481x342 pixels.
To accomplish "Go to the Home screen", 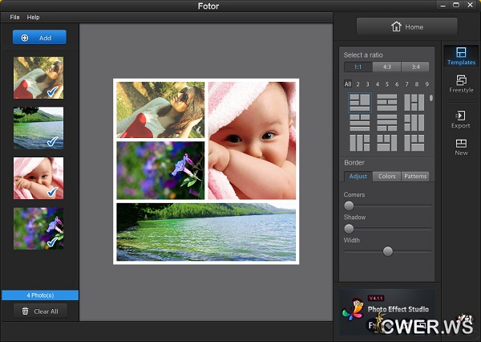I will [406, 26].
